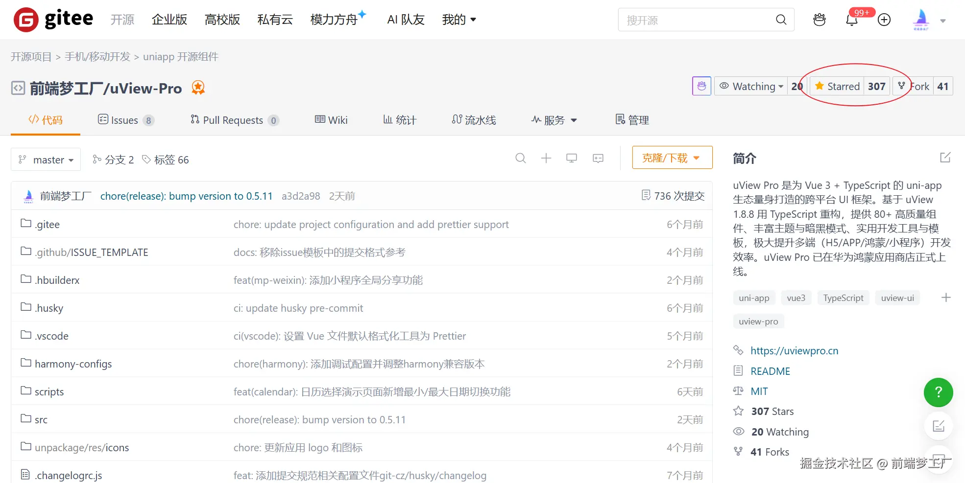The width and height of the screenshot is (965, 483).
Task: Click the plus-circle create icon in header
Action: pyautogui.click(x=884, y=20)
